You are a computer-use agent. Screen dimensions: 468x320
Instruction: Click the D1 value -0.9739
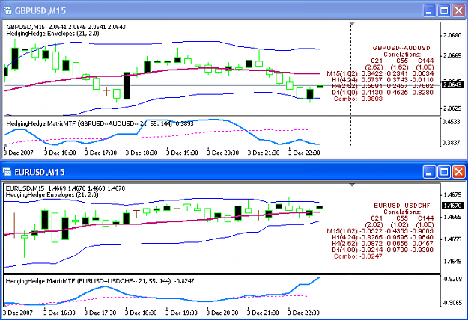[x=397, y=250]
